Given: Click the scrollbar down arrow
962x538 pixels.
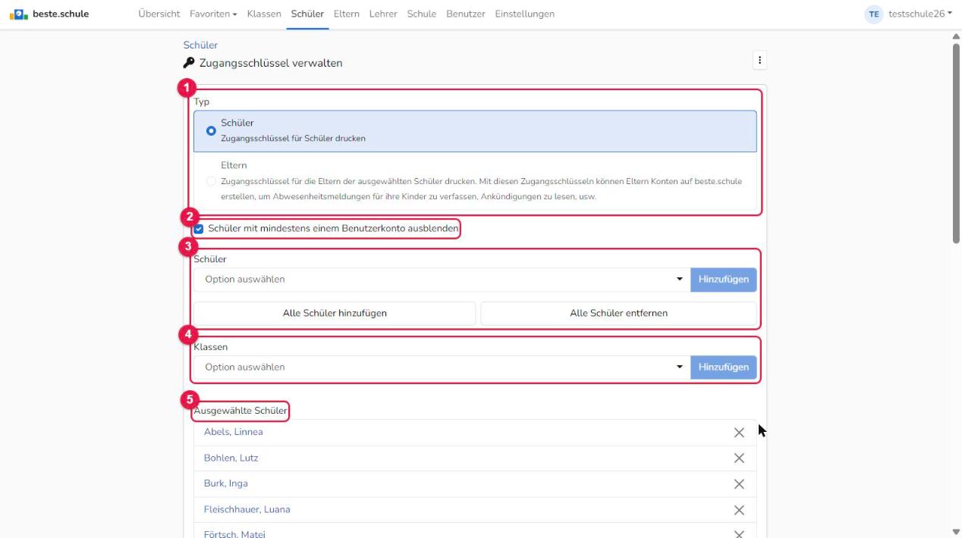Looking at the screenshot, I should [956, 532].
